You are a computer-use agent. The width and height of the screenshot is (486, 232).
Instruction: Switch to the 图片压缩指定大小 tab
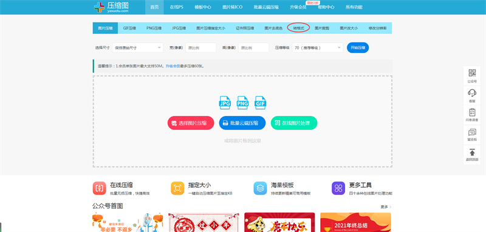[x=211, y=28]
